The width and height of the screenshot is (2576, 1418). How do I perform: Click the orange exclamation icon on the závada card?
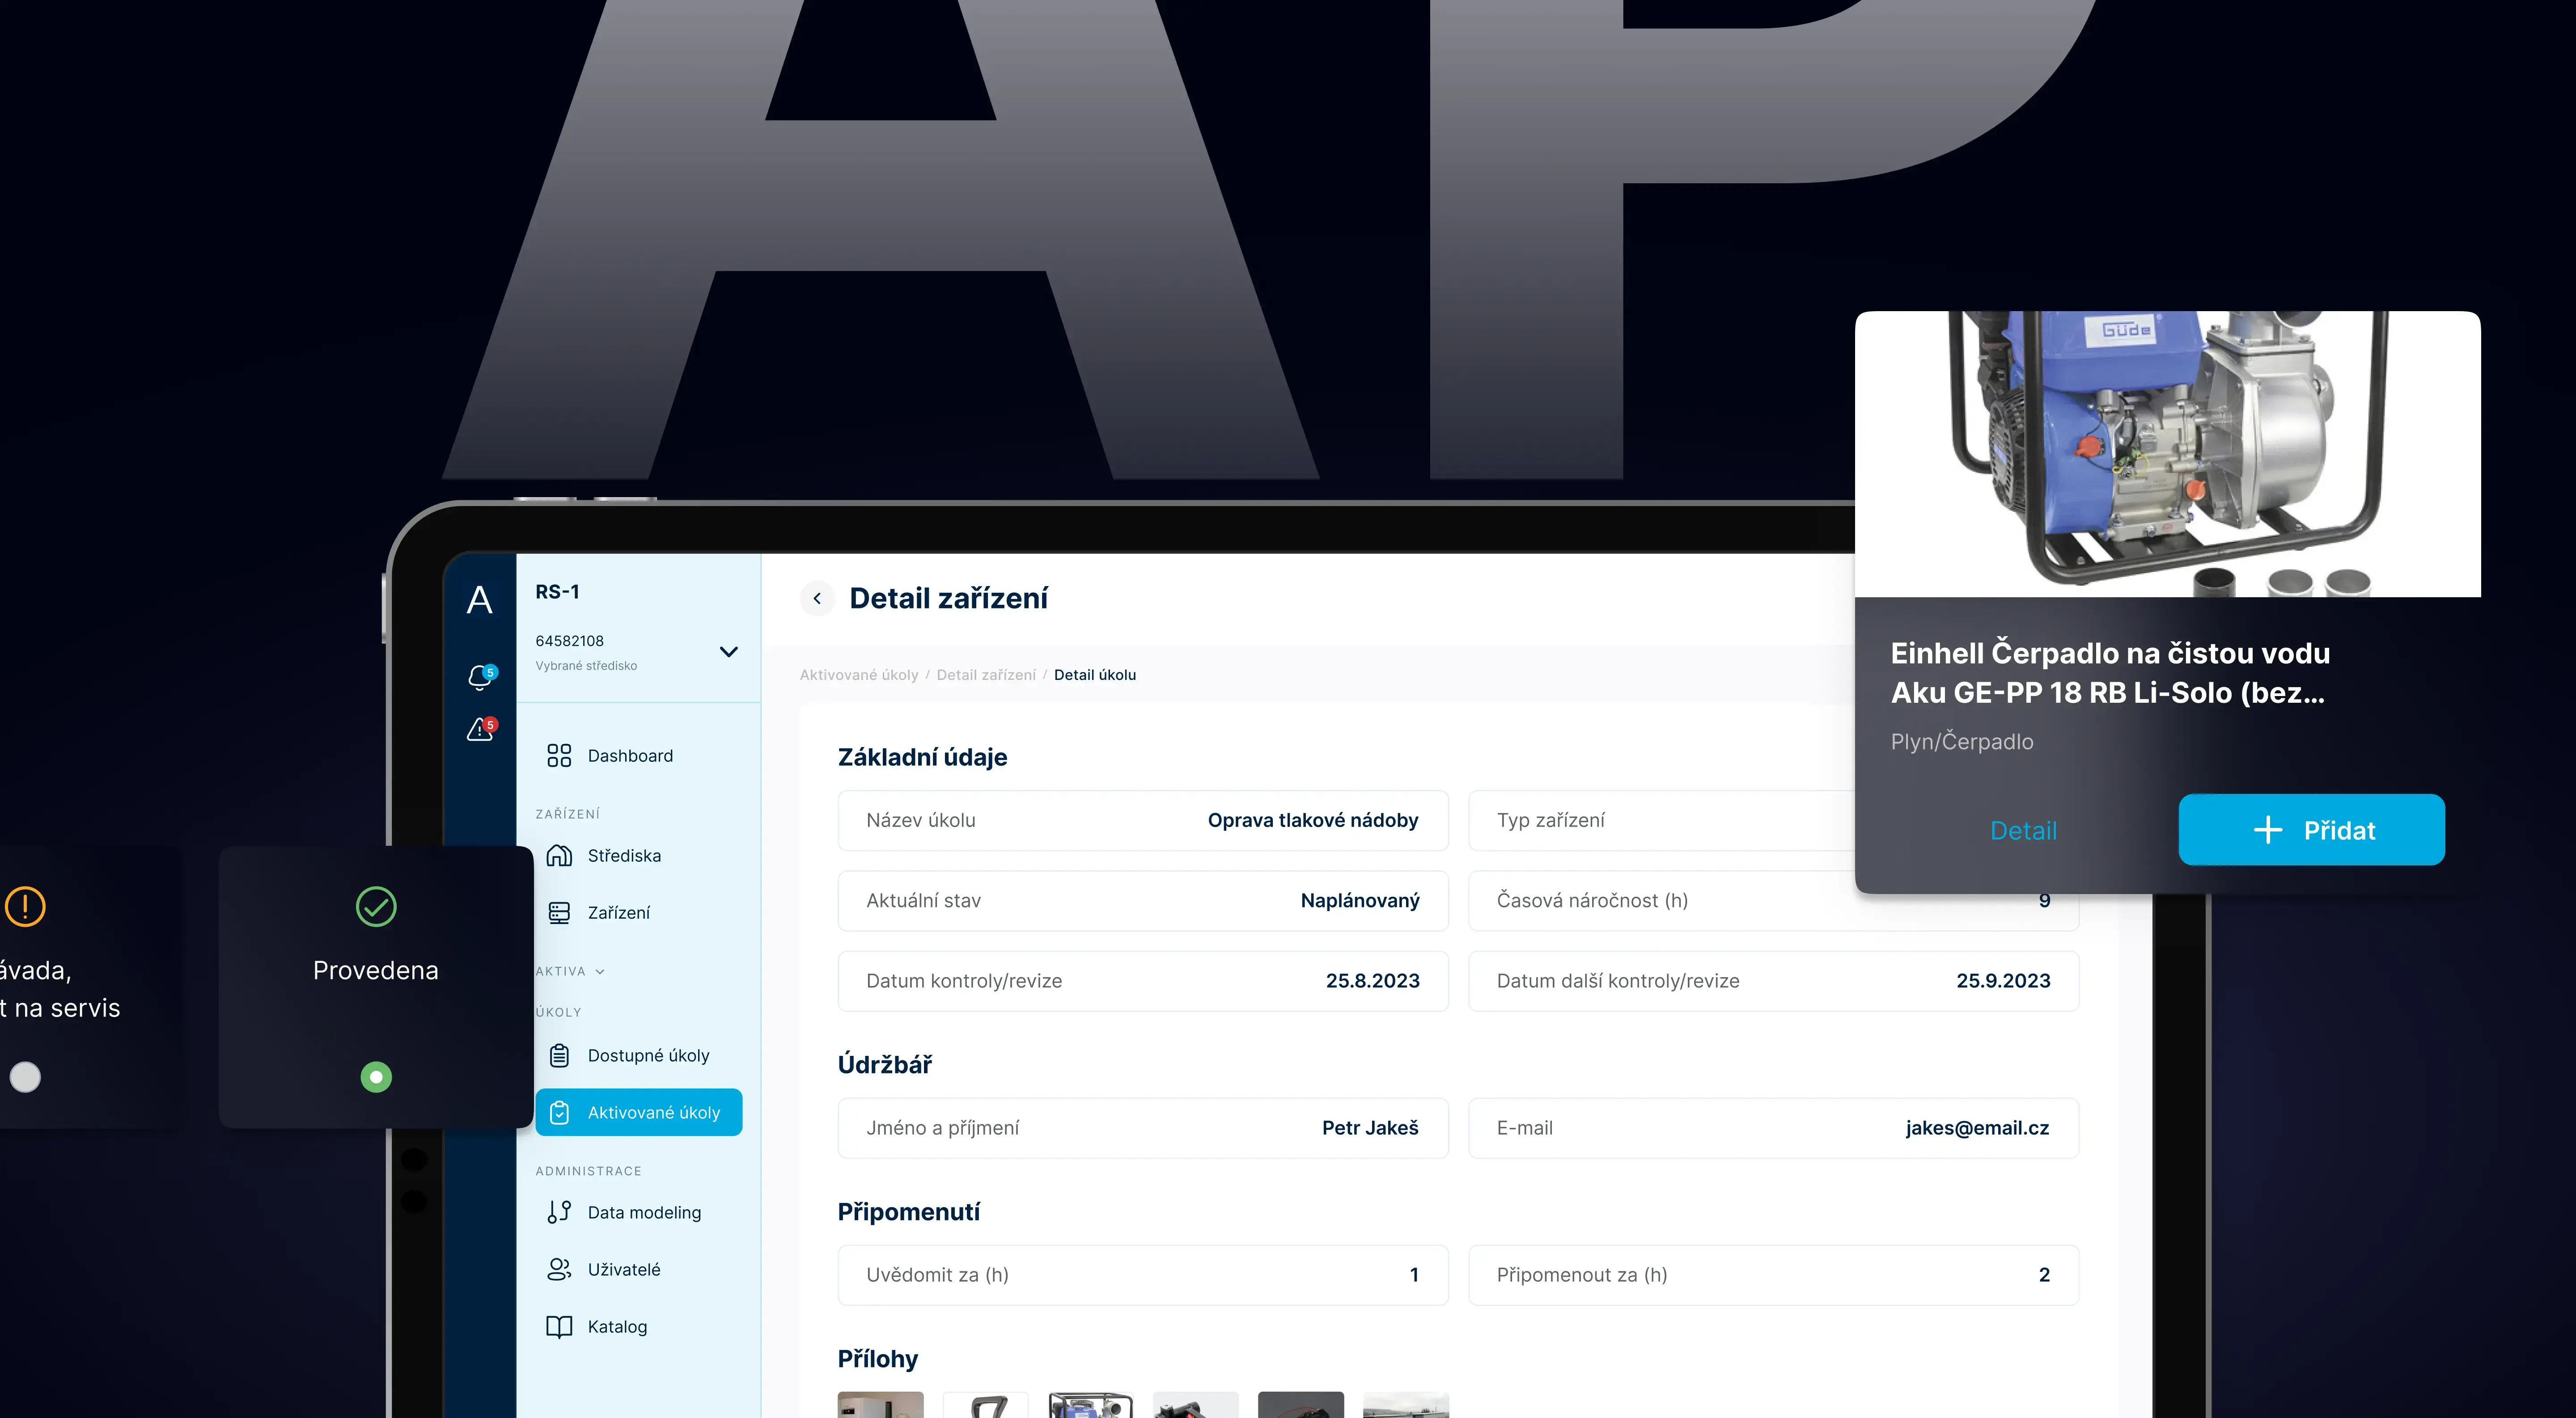tap(25, 906)
